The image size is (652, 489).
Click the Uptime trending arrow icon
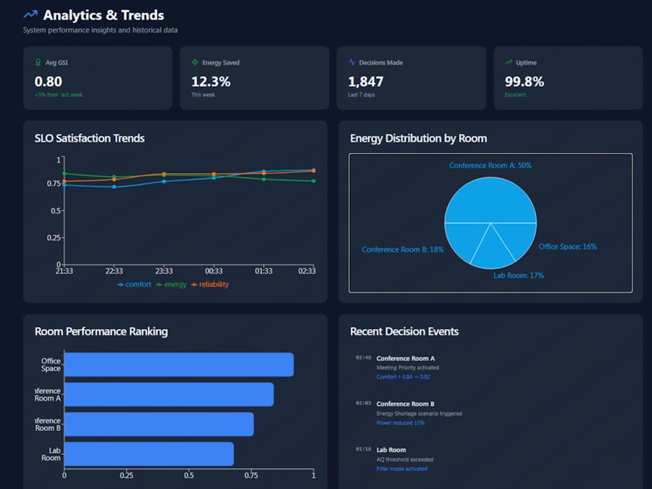point(509,62)
